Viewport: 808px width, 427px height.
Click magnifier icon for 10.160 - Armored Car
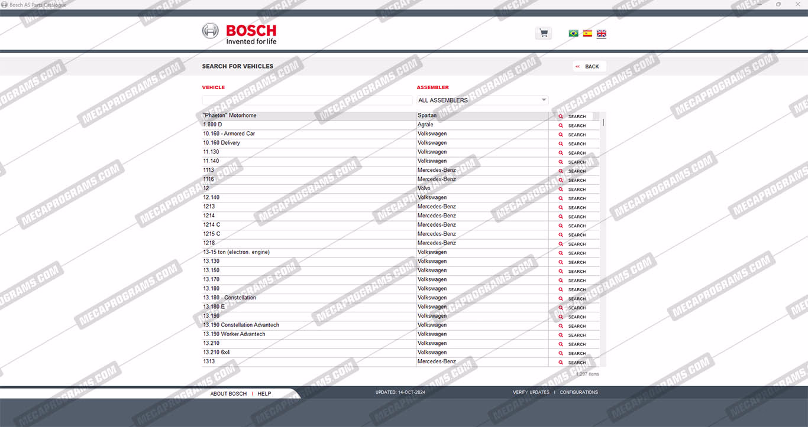coord(561,135)
